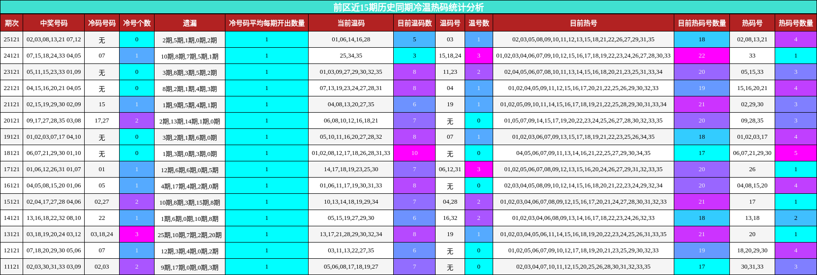
Task: Click winning numbers 07,15,18,24,33 04,05
Action: (54, 56)
